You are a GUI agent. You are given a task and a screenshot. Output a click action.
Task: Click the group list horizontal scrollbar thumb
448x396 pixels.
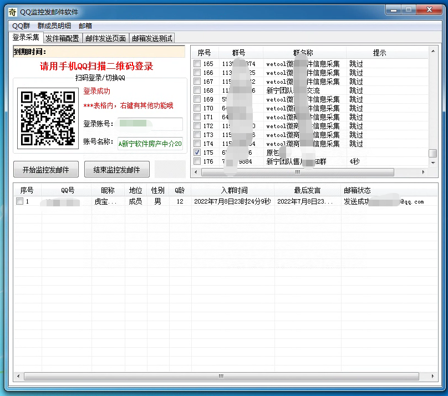coord(297,172)
